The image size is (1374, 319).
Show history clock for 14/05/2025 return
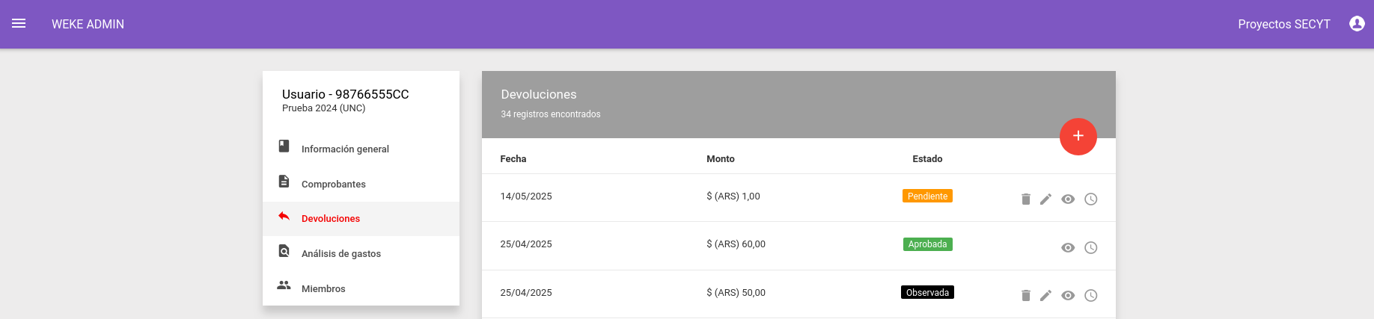[x=1091, y=199]
